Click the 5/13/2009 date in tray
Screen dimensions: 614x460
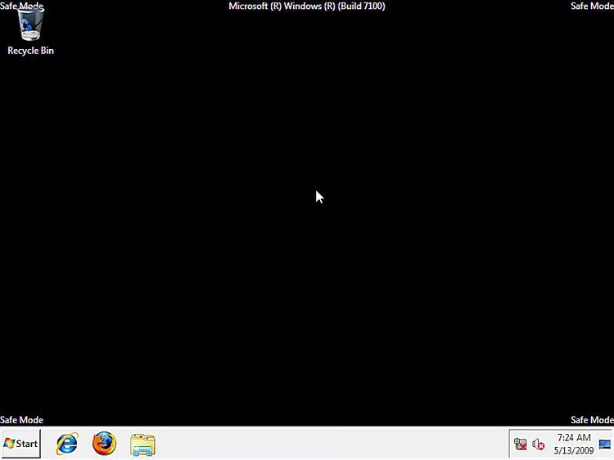[573, 450]
